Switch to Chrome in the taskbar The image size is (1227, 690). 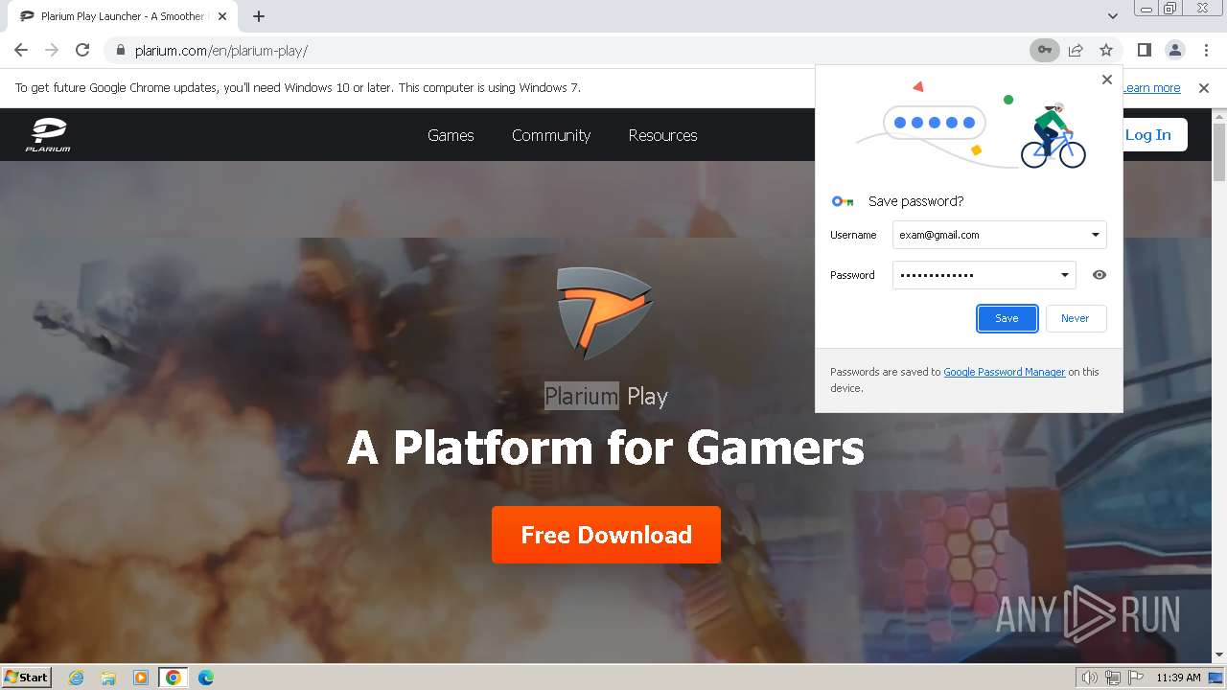click(x=174, y=678)
